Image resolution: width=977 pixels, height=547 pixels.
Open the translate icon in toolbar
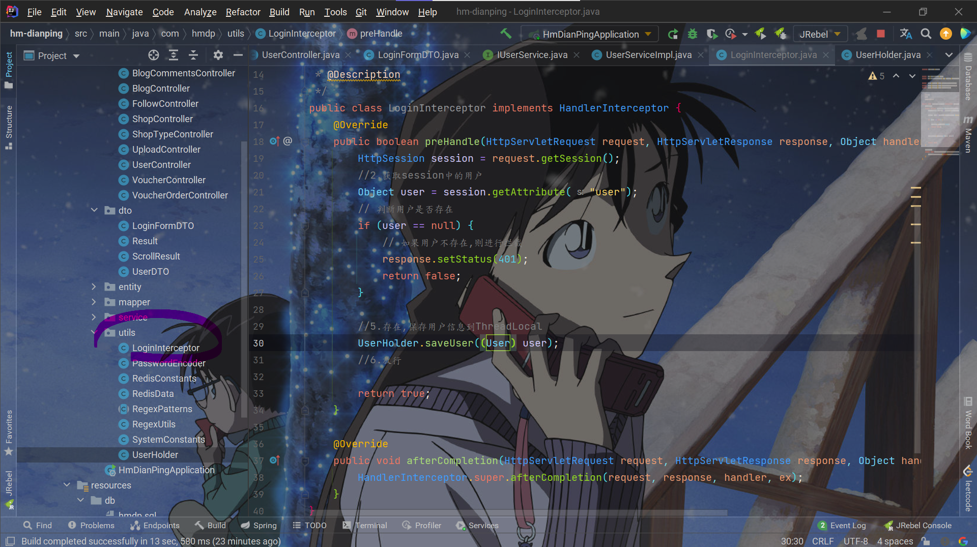(x=906, y=34)
